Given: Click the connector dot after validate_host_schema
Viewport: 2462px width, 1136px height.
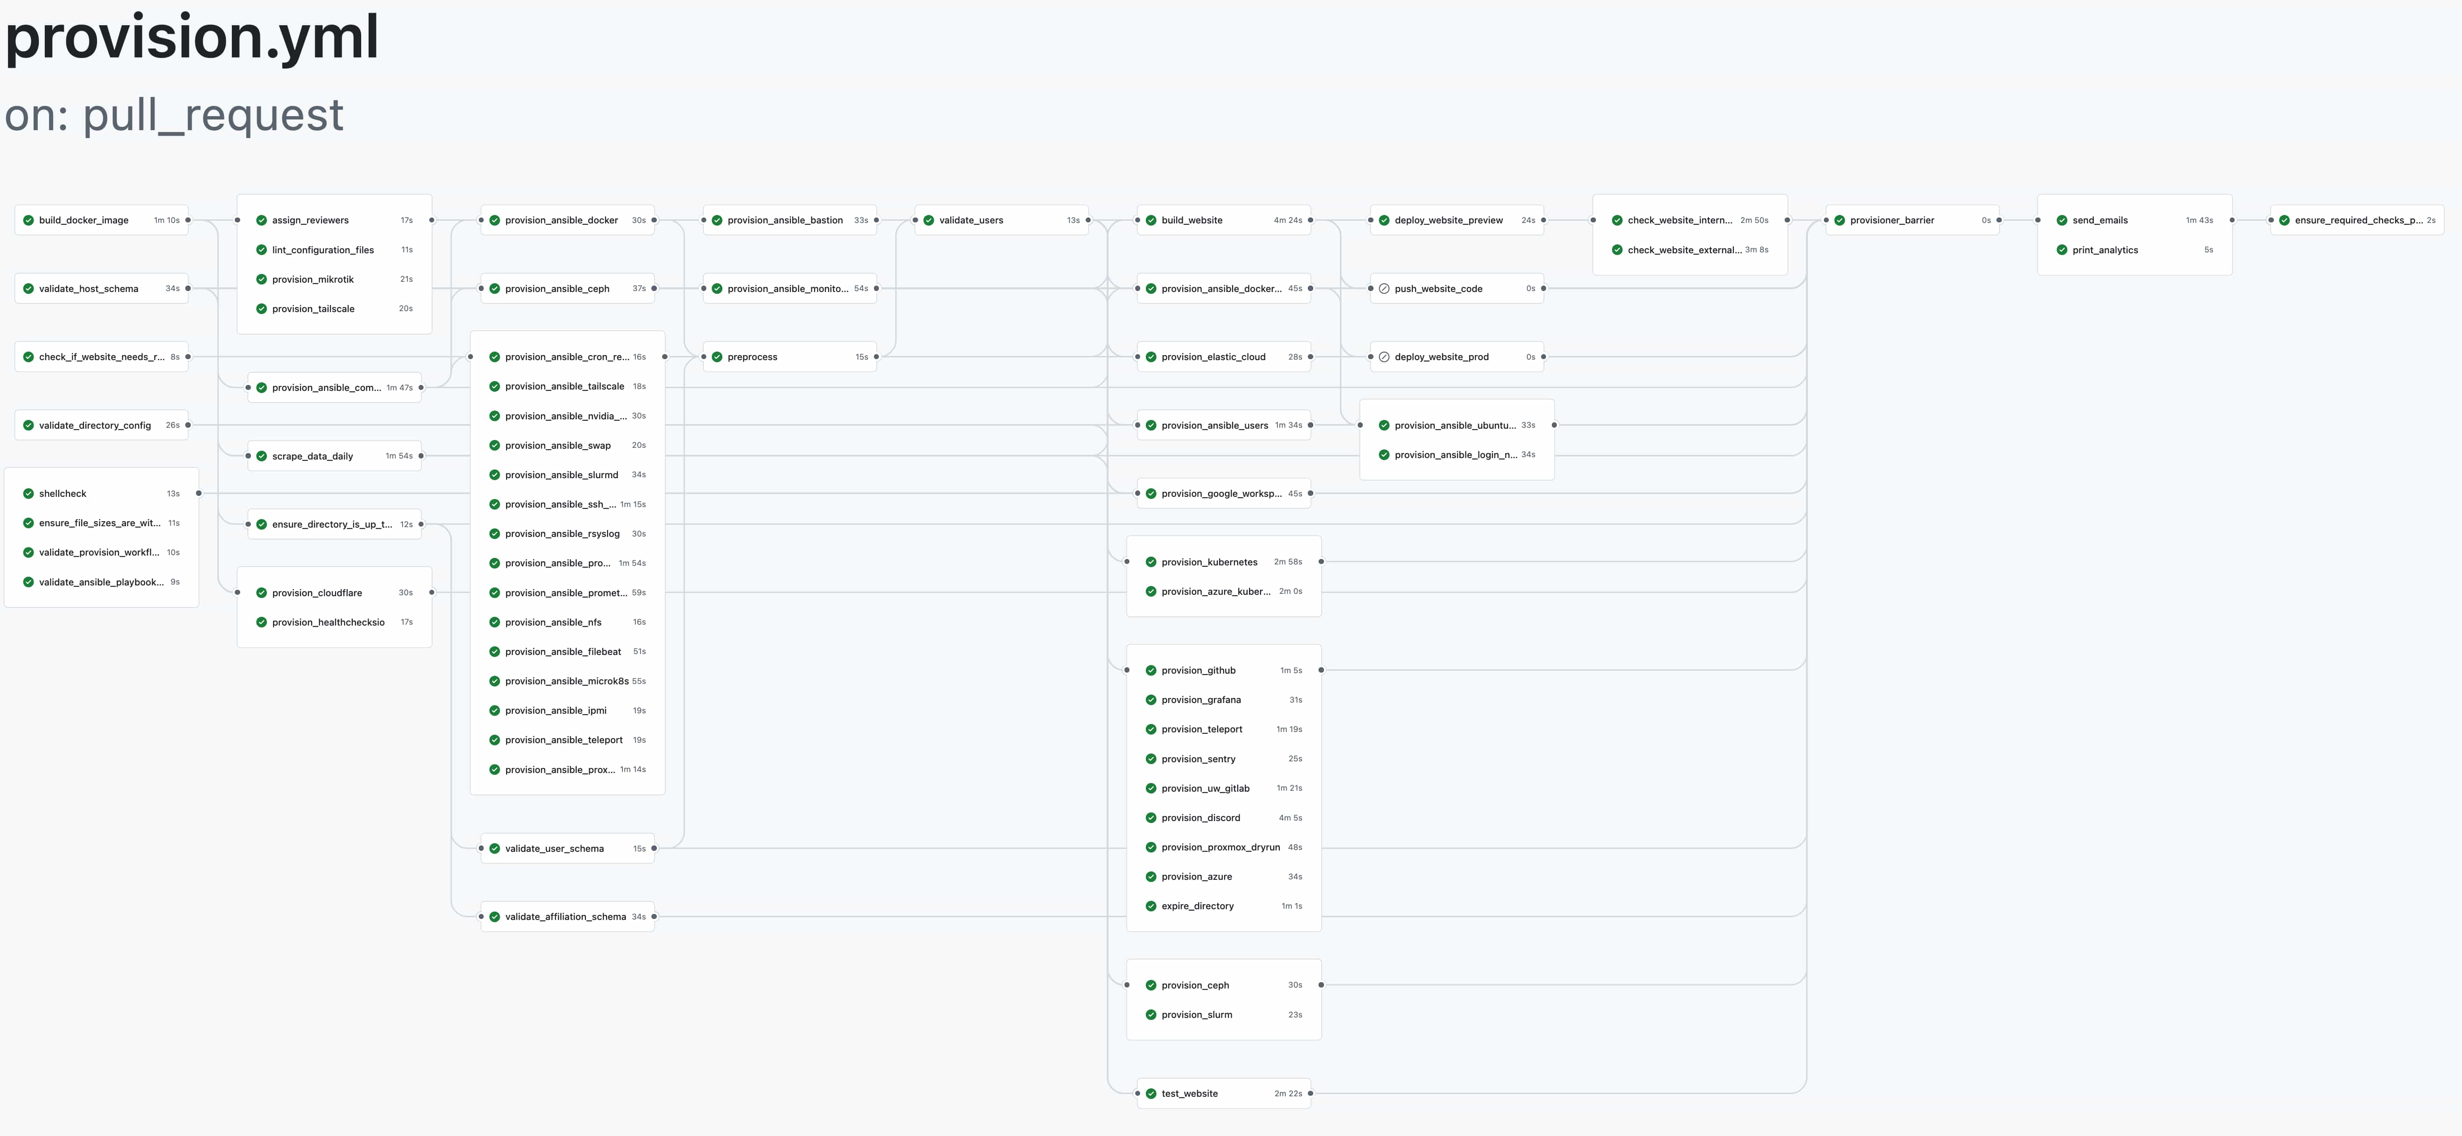Looking at the screenshot, I should [188, 287].
